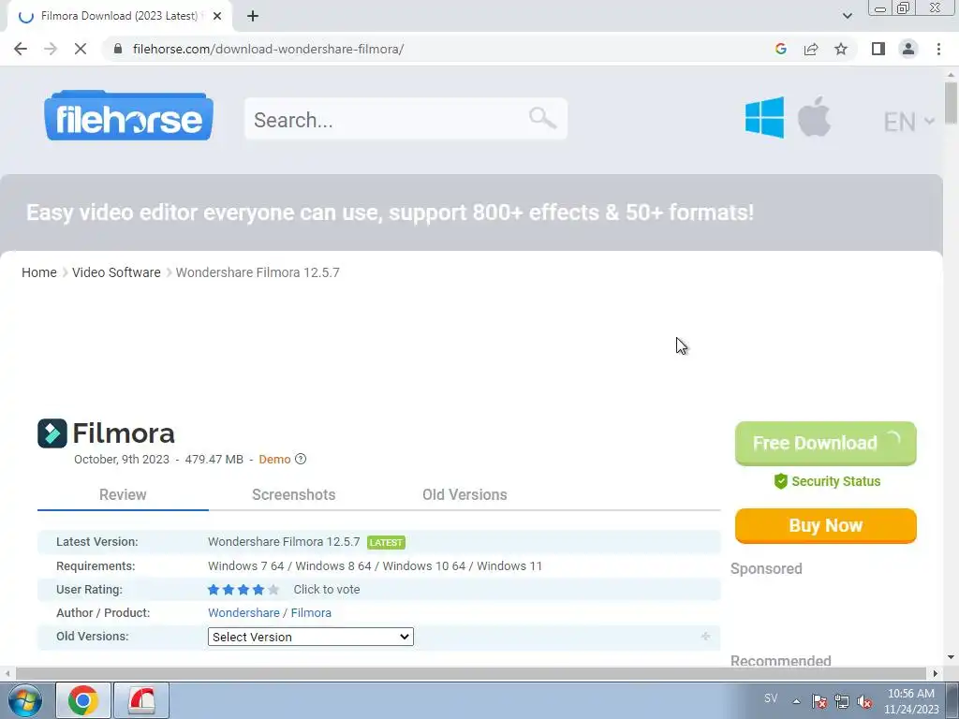Click the Filmora app icon
959x719 pixels.
click(x=52, y=433)
